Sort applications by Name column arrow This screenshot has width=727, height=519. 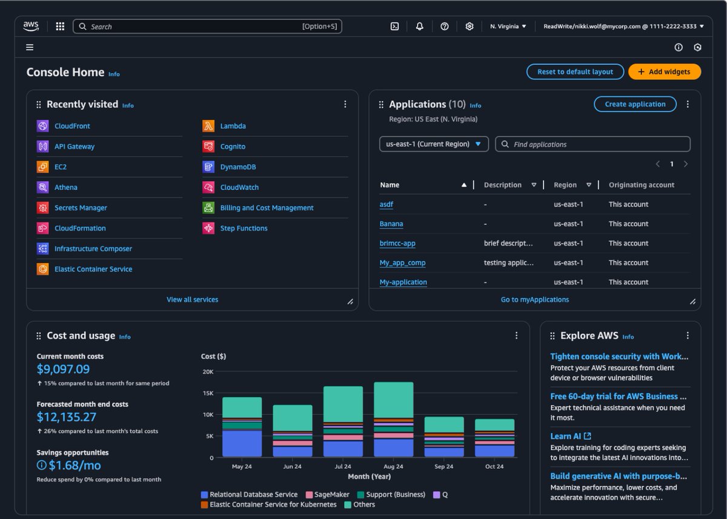(x=464, y=185)
